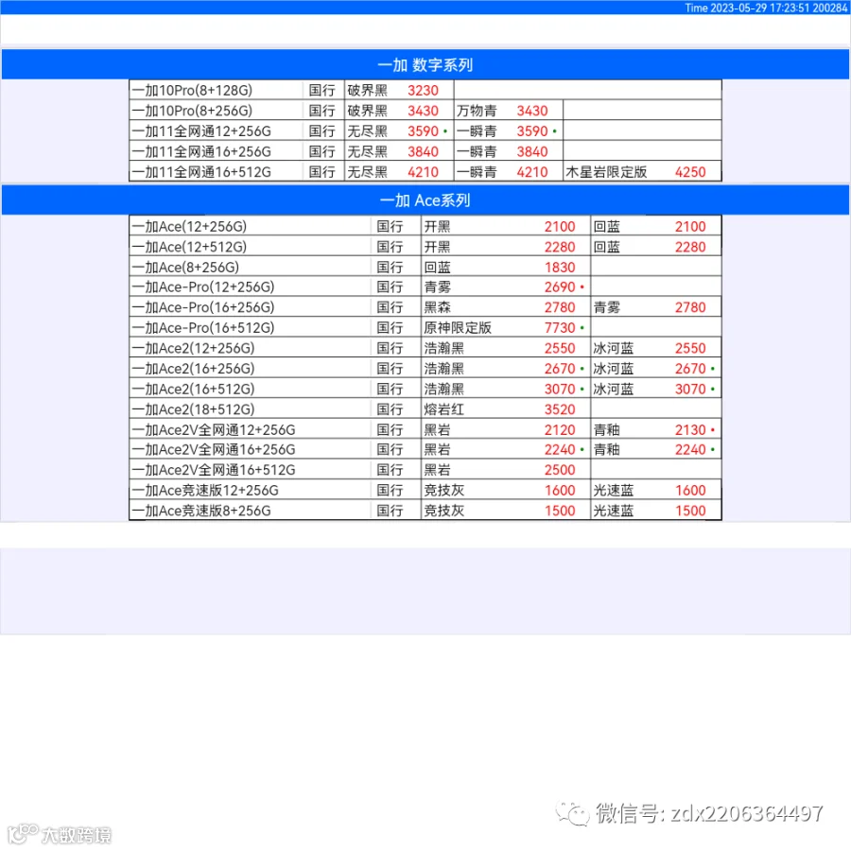Screen dimensions: 851x851
Task: Click the 原神限定版 cell
Action: pos(458,328)
